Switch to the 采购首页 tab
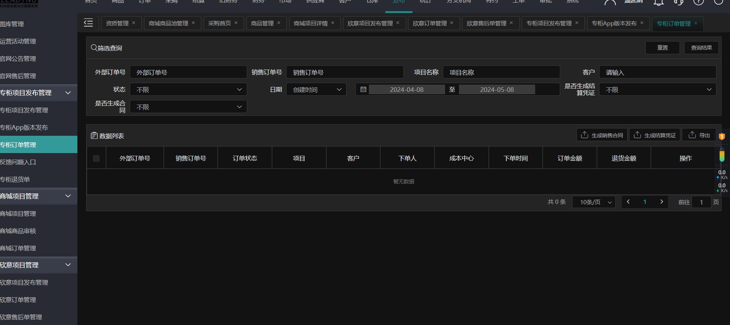Screen dimensions: 730x325 pyautogui.click(x=219, y=23)
